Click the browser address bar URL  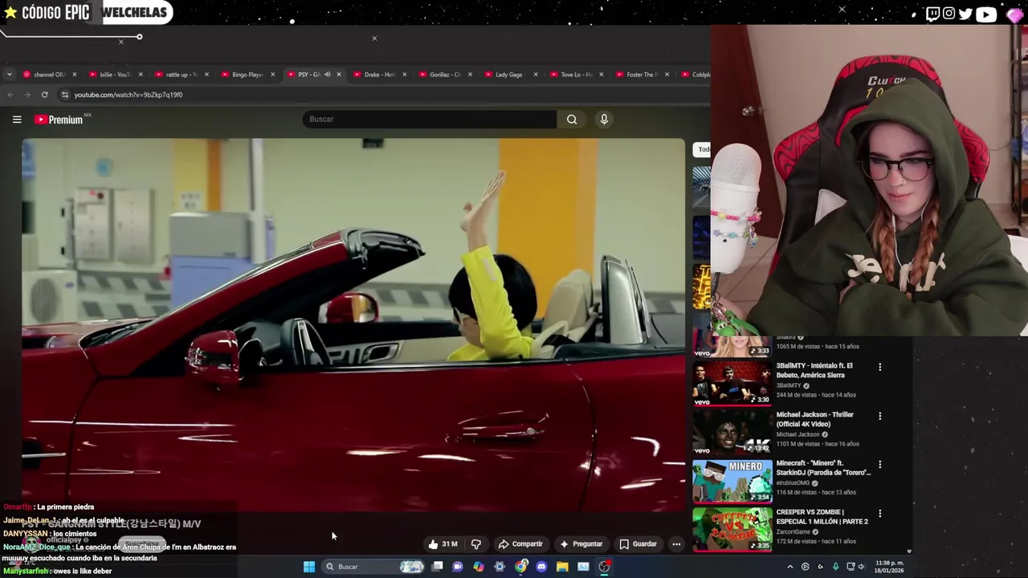click(128, 95)
